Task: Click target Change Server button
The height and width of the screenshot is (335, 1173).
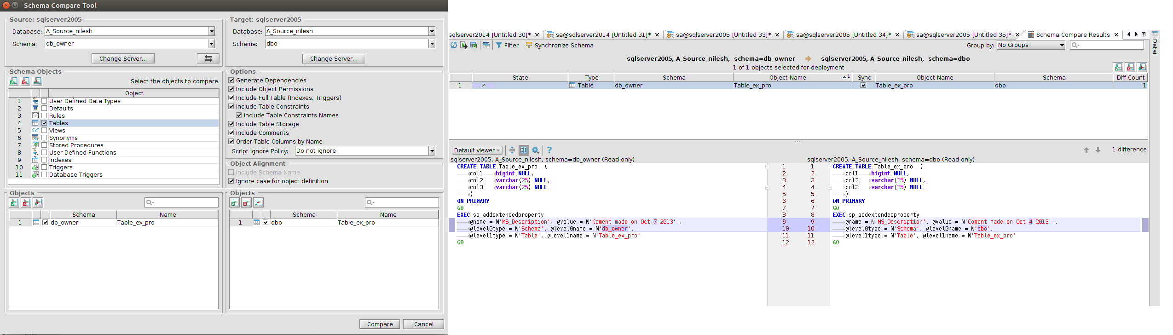Action: 334,58
